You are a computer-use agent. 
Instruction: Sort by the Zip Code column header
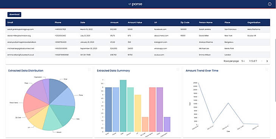(x=185, y=23)
